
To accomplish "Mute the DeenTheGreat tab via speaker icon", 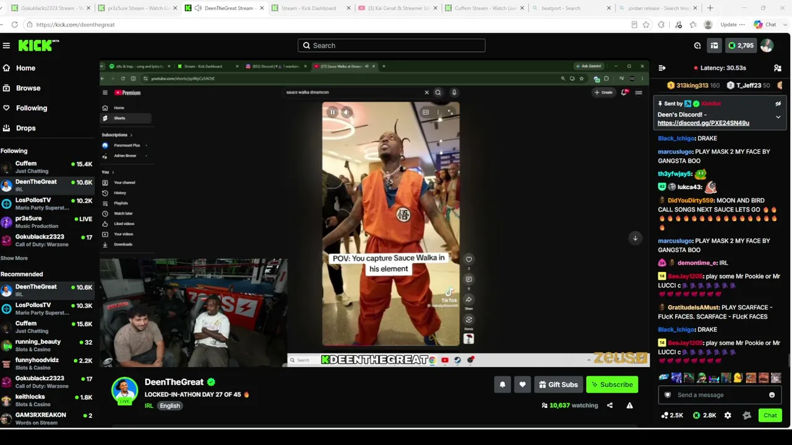I will (198, 8).
